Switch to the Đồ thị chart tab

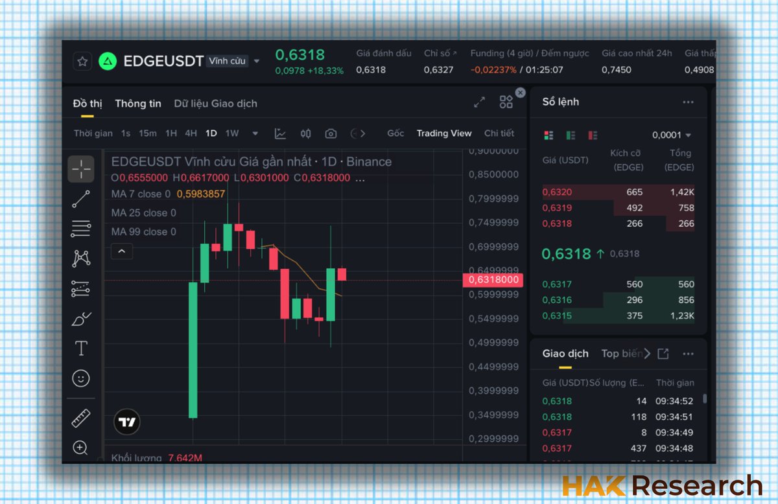click(x=88, y=103)
